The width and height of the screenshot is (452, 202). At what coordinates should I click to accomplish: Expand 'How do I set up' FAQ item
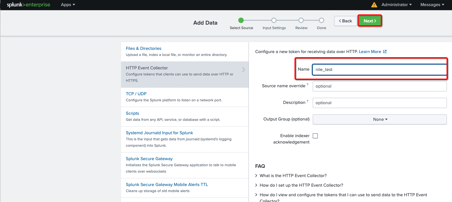tap(301, 185)
